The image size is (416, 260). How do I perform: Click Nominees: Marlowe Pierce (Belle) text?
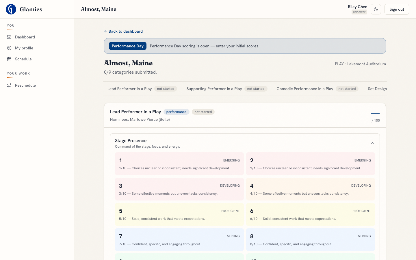(140, 119)
